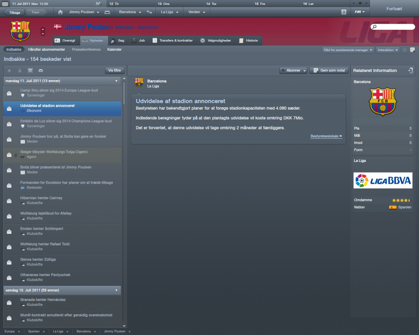Open the notes icon next to the star
This screenshot has width=419, height=335.
pos(412,50)
